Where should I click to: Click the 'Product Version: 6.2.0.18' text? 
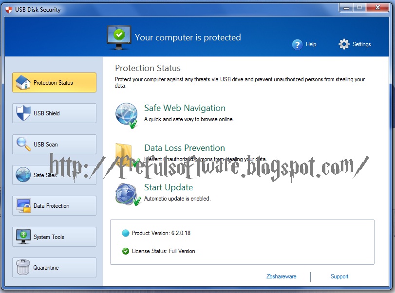161,233
